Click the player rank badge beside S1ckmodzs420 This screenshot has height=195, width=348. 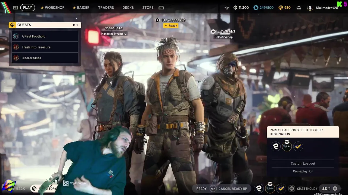[x=310, y=8]
